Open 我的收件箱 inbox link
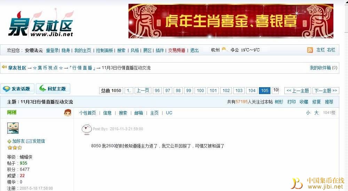Image resolution: width=348 pixels, height=191 pixels. (323, 68)
